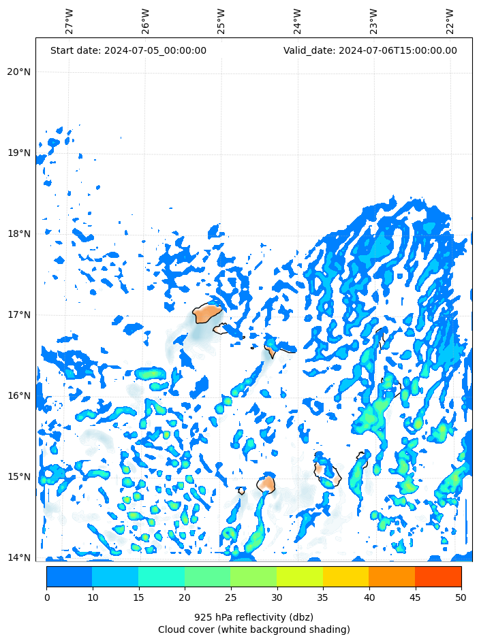479x641 pixels.
Task: Click the small outlined island near 14.8°N 24.7°W
Action: [x=242, y=491]
